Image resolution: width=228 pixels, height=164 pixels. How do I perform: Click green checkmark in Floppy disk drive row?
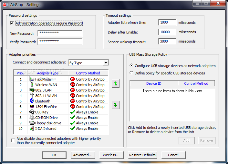[x=73, y=123]
